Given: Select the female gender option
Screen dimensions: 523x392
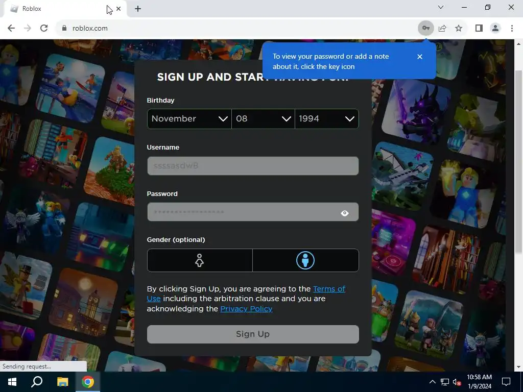Looking at the screenshot, I should point(200,260).
